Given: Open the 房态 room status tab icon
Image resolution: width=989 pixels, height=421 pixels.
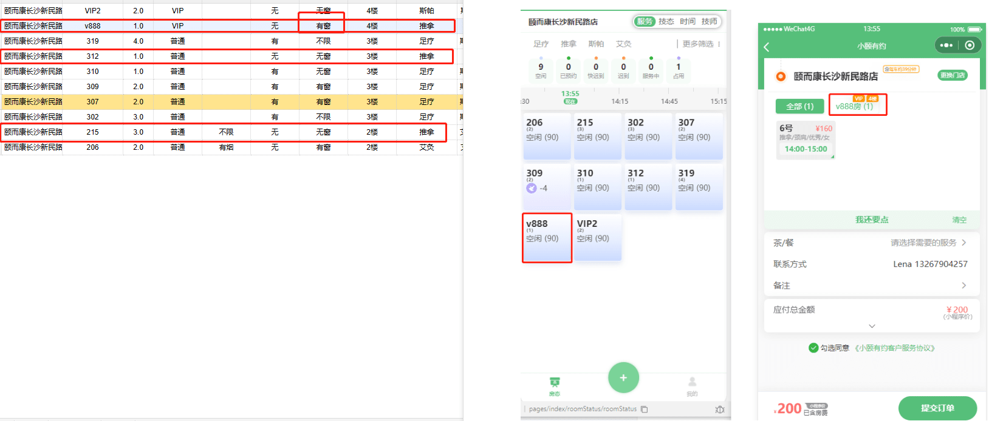Looking at the screenshot, I should point(555,382).
